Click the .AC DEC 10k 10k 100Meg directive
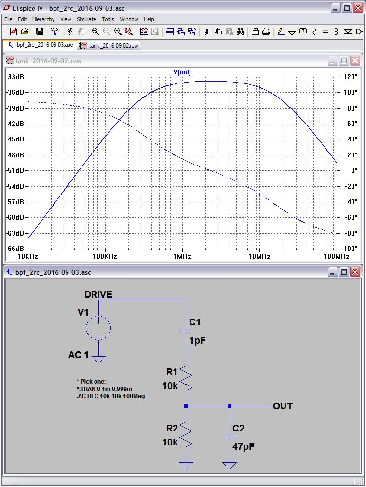 [x=110, y=396]
